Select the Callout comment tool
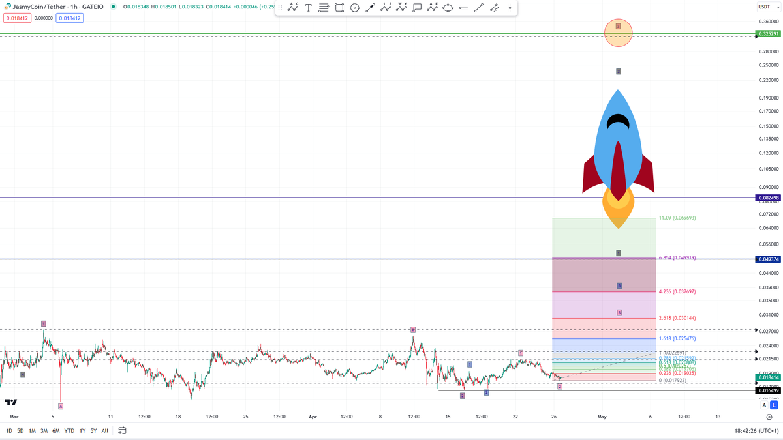The width and height of the screenshot is (783, 440). tap(417, 8)
